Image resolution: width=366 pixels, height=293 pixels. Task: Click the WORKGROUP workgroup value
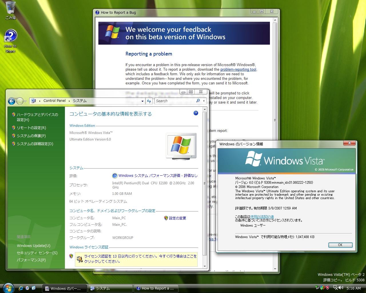pyautogui.click(x=123, y=238)
